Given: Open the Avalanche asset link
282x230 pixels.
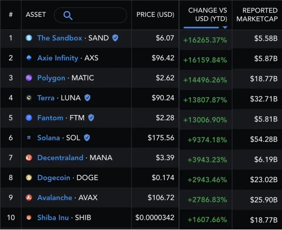Looking at the screenshot, I should (55, 197).
